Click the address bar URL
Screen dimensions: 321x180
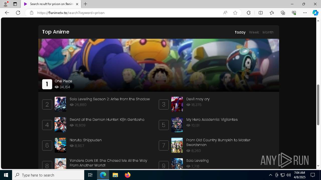[71, 13]
